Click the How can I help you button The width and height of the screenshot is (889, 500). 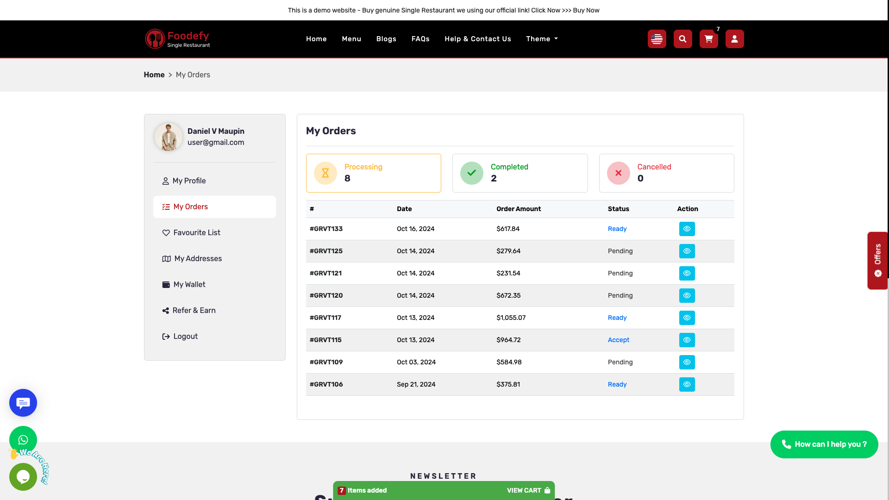tap(824, 444)
